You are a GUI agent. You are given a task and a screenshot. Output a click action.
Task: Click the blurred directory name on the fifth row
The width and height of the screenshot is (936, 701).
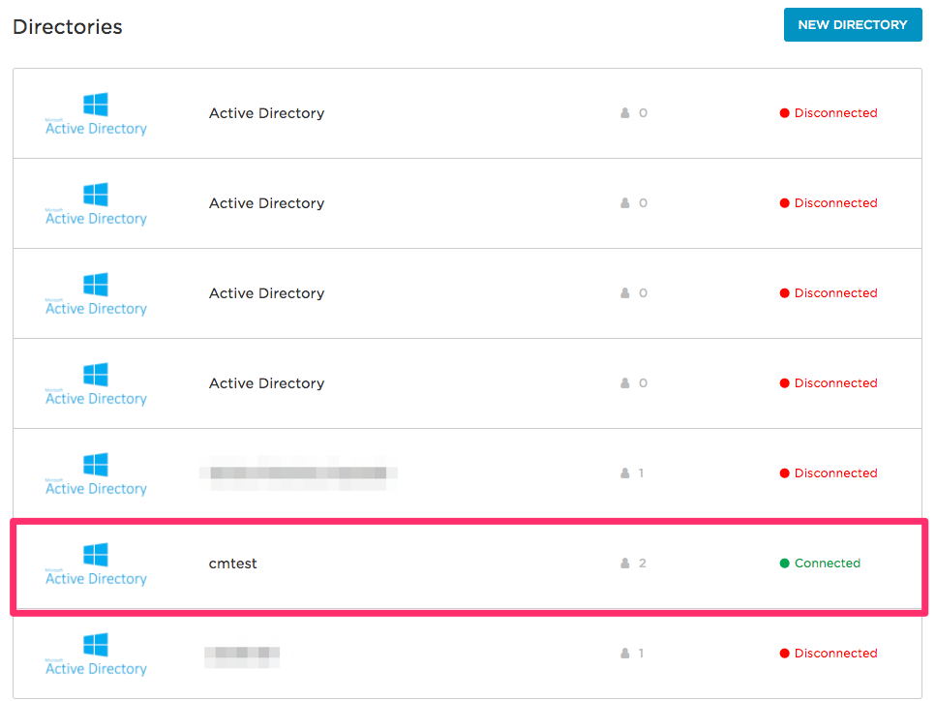300,473
